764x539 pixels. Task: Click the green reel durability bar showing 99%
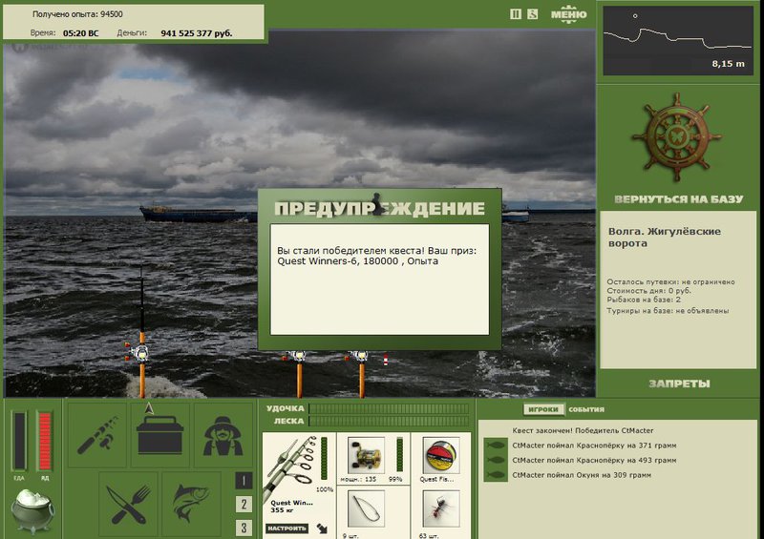(399, 454)
